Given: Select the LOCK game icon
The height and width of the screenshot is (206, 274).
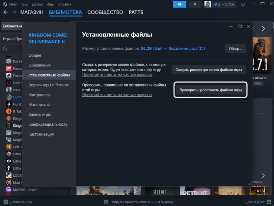Looking at the screenshot, I should (x=9, y=175).
